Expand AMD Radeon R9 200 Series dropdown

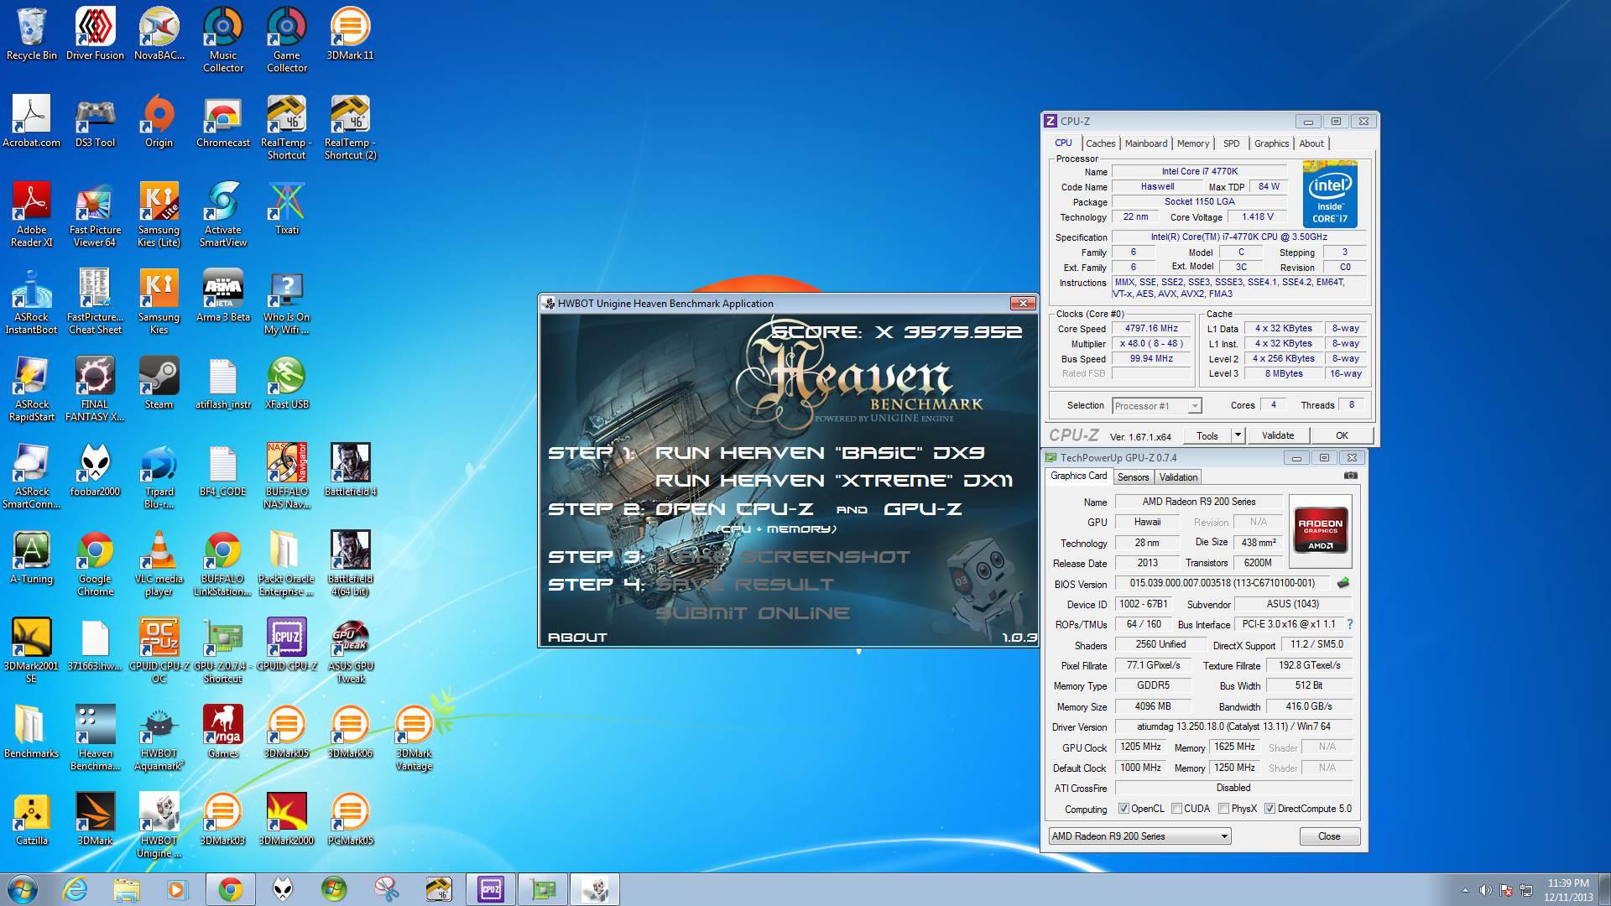click(1224, 836)
